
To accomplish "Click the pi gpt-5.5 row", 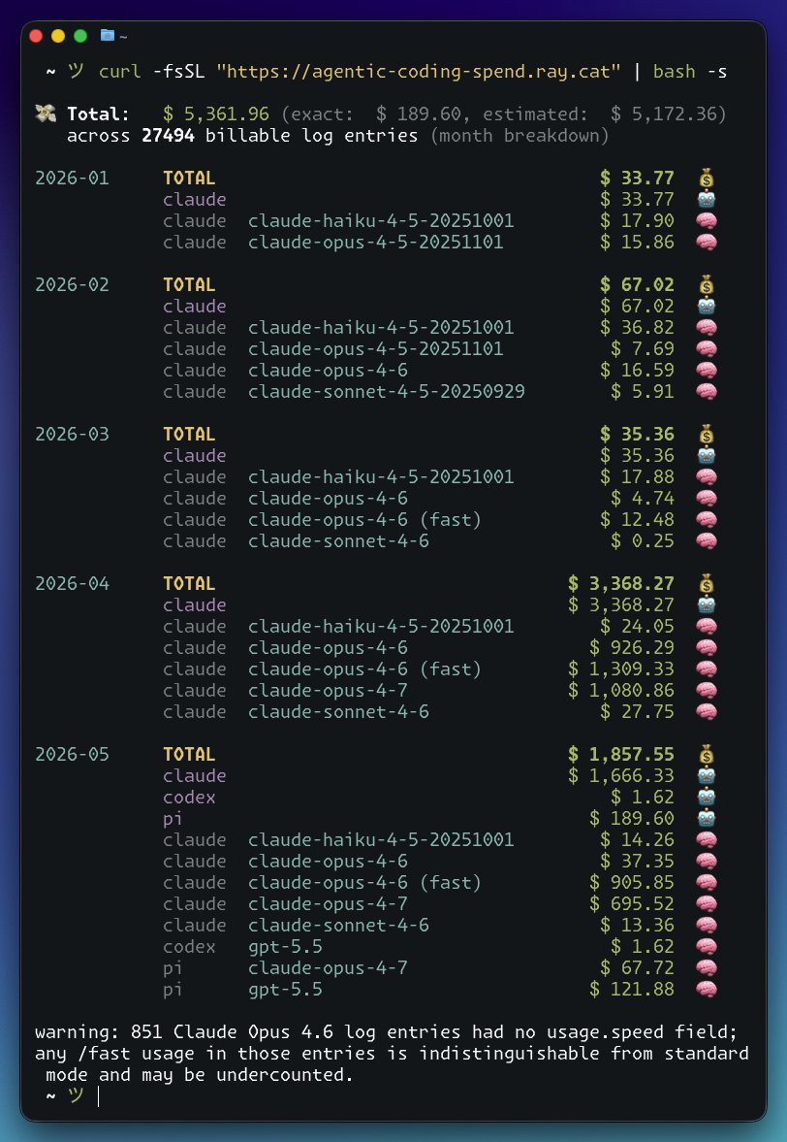I will (x=440, y=989).
